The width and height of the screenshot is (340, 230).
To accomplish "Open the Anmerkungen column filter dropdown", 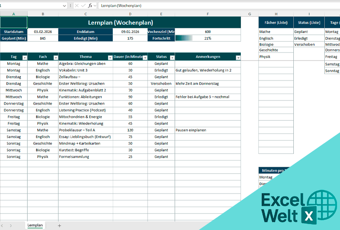I will coord(238,57).
